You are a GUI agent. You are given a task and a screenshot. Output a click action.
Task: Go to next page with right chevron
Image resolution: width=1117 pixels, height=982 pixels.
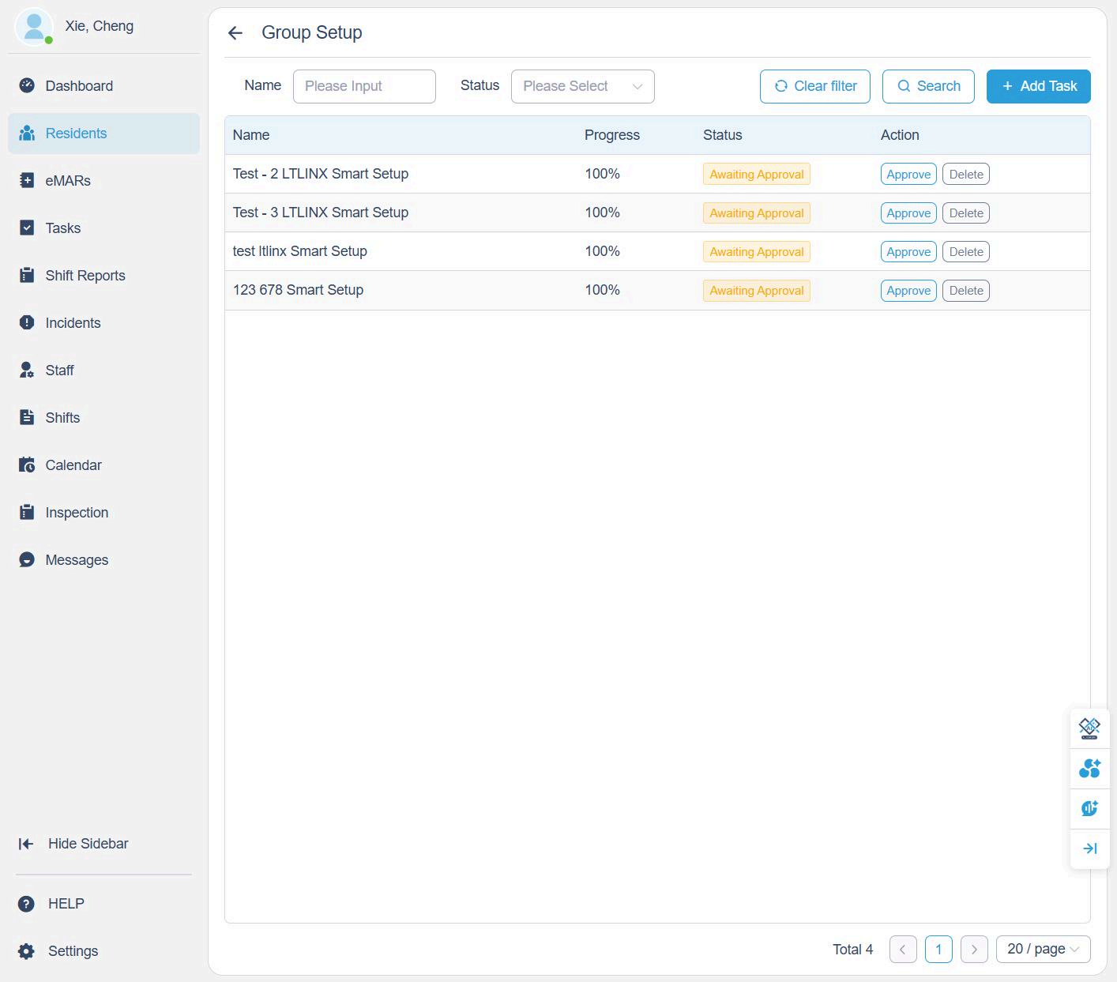coord(974,949)
